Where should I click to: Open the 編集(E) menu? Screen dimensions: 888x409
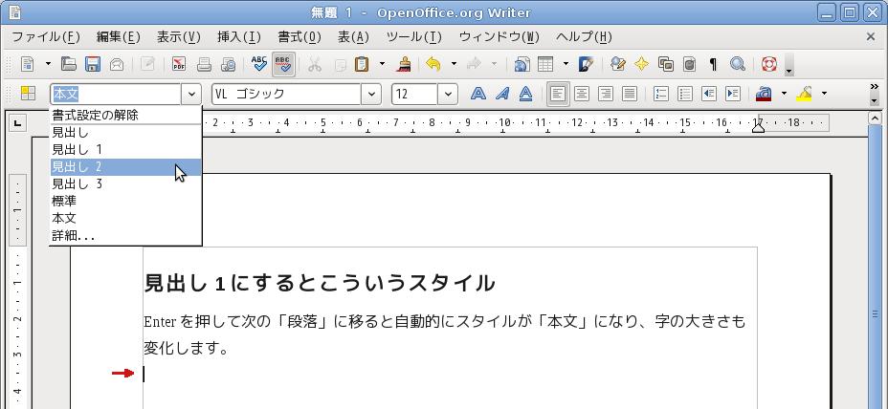(x=119, y=37)
